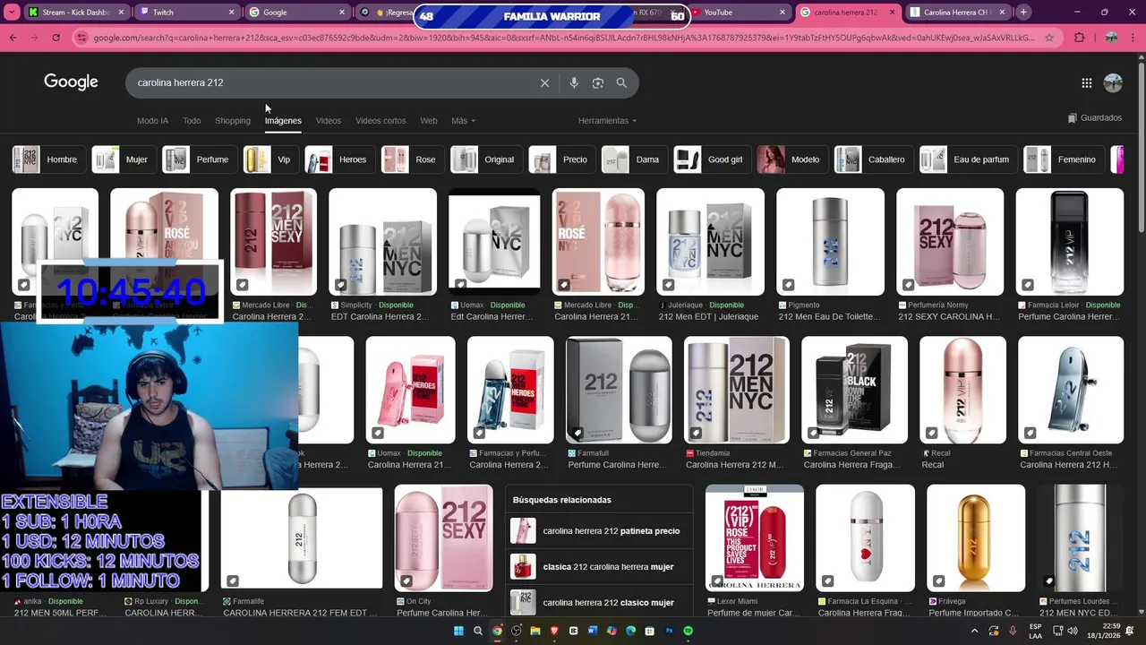Open Photoshop from the taskbar

click(x=669, y=631)
